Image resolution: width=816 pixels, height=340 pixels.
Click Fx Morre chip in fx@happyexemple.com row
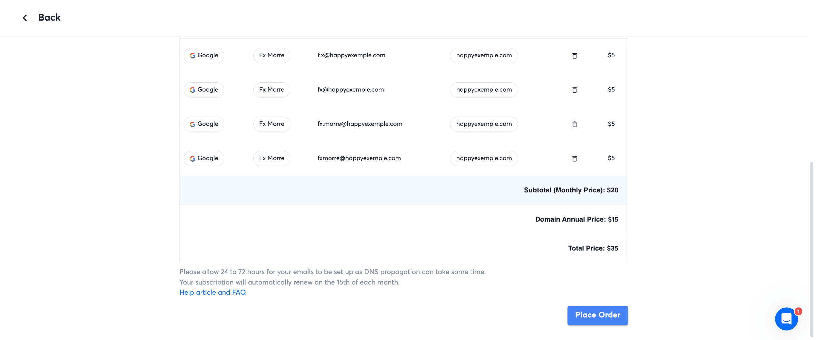pyautogui.click(x=272, y=90)
